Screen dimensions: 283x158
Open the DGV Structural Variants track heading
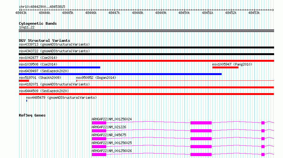pos(45,41)
